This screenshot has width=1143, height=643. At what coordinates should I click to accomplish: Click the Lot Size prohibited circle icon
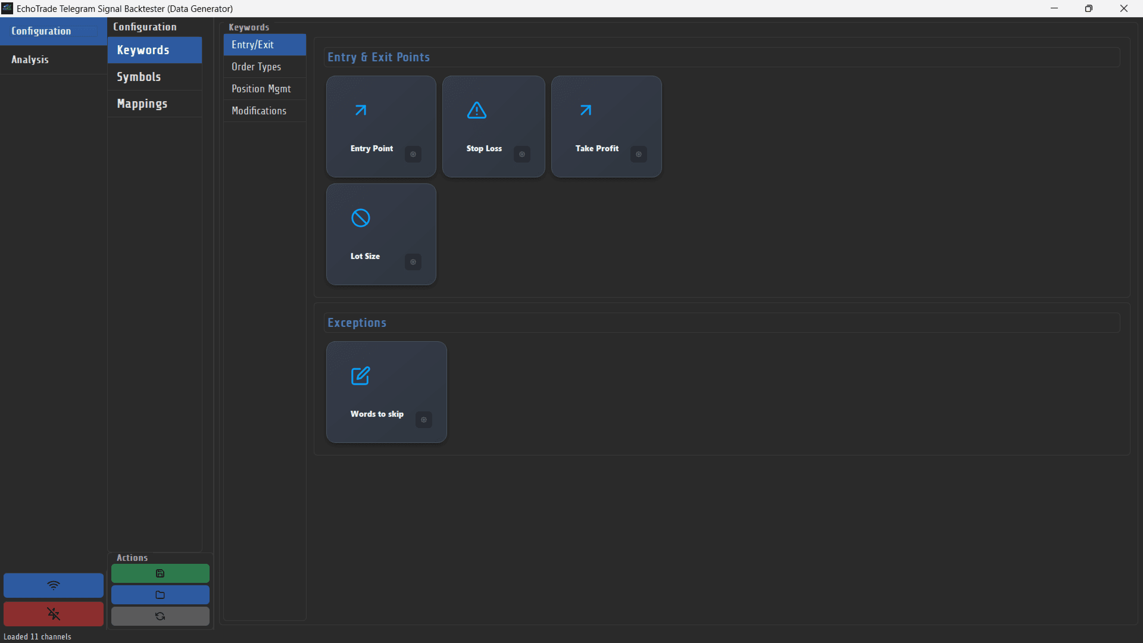click(x=361, y=218)
